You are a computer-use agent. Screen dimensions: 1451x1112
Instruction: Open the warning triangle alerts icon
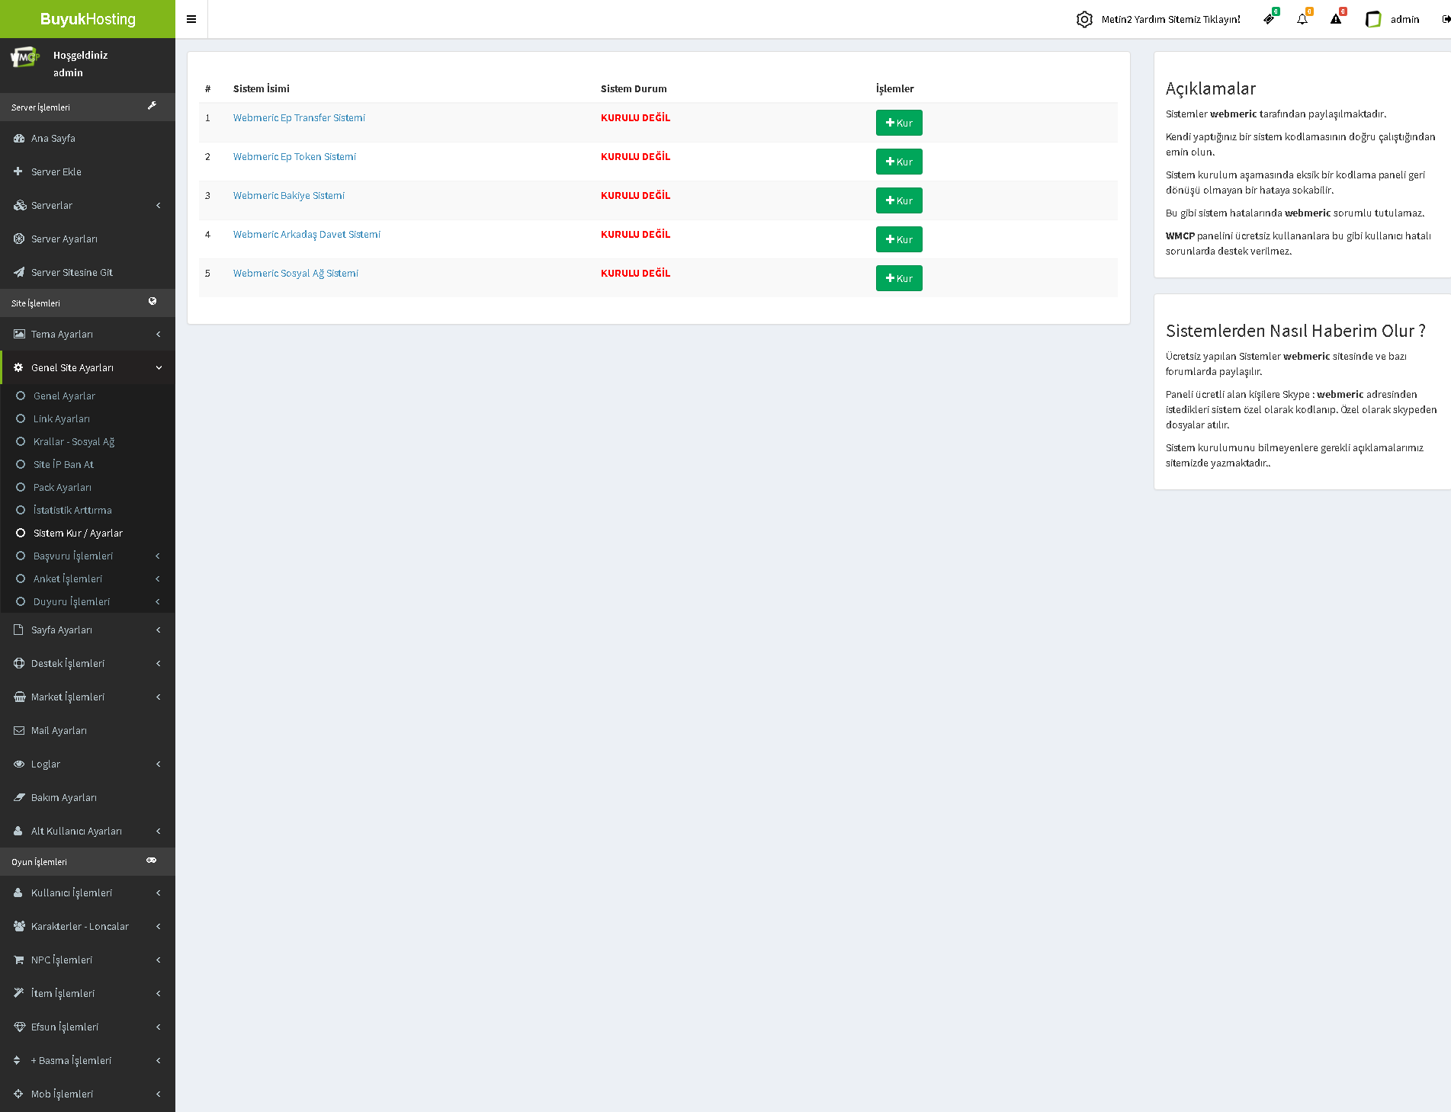click(1336, 19)
